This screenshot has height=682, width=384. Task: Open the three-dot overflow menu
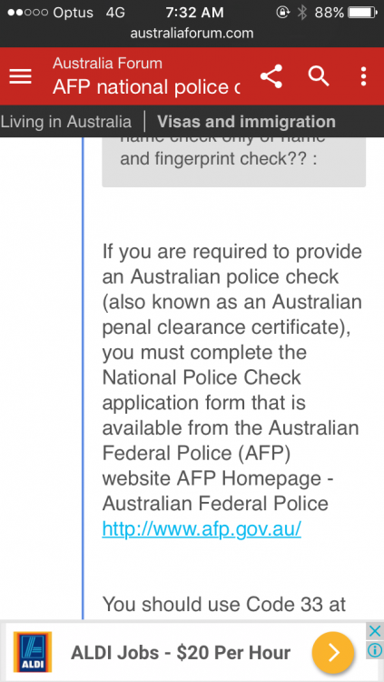pyautogui.click(x=364, y=76)
